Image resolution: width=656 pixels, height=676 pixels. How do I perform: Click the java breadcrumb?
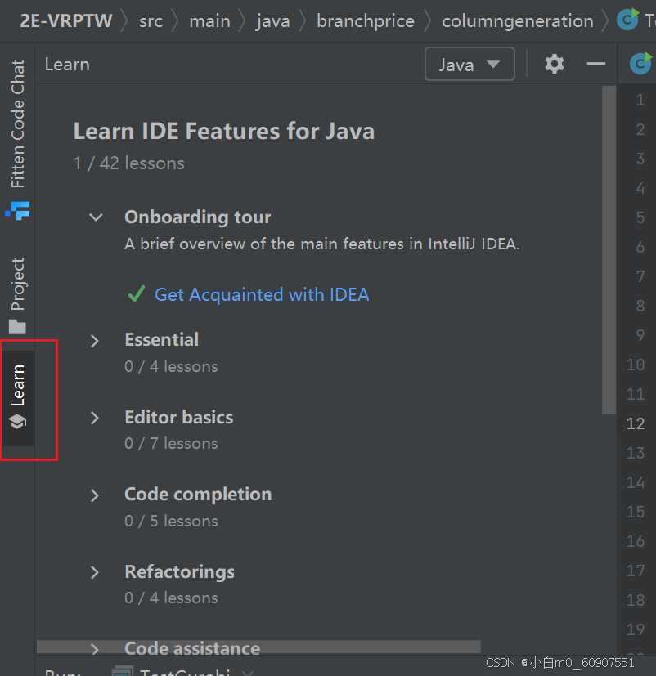click(x=272, y=20)
